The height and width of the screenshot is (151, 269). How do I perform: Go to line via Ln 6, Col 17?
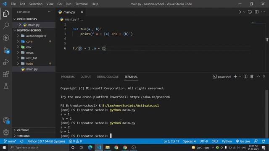coord(171,141)
